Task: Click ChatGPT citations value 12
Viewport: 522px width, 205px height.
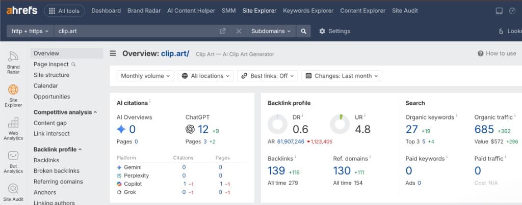Action: pos(203,129)
